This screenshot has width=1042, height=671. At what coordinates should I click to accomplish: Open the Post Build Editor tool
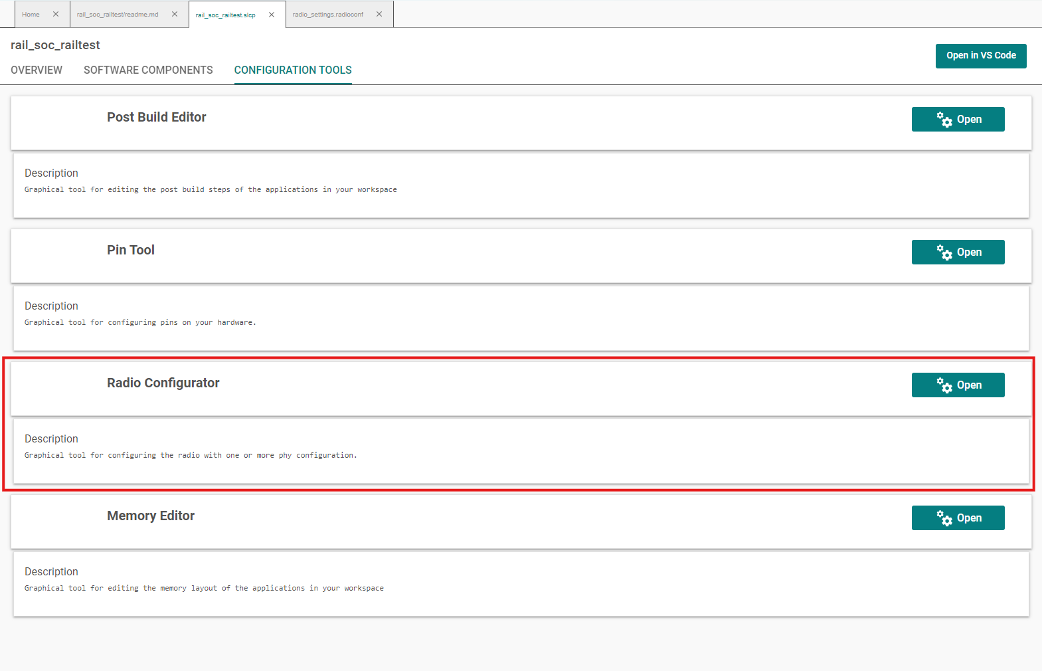[x=958, y=120]
